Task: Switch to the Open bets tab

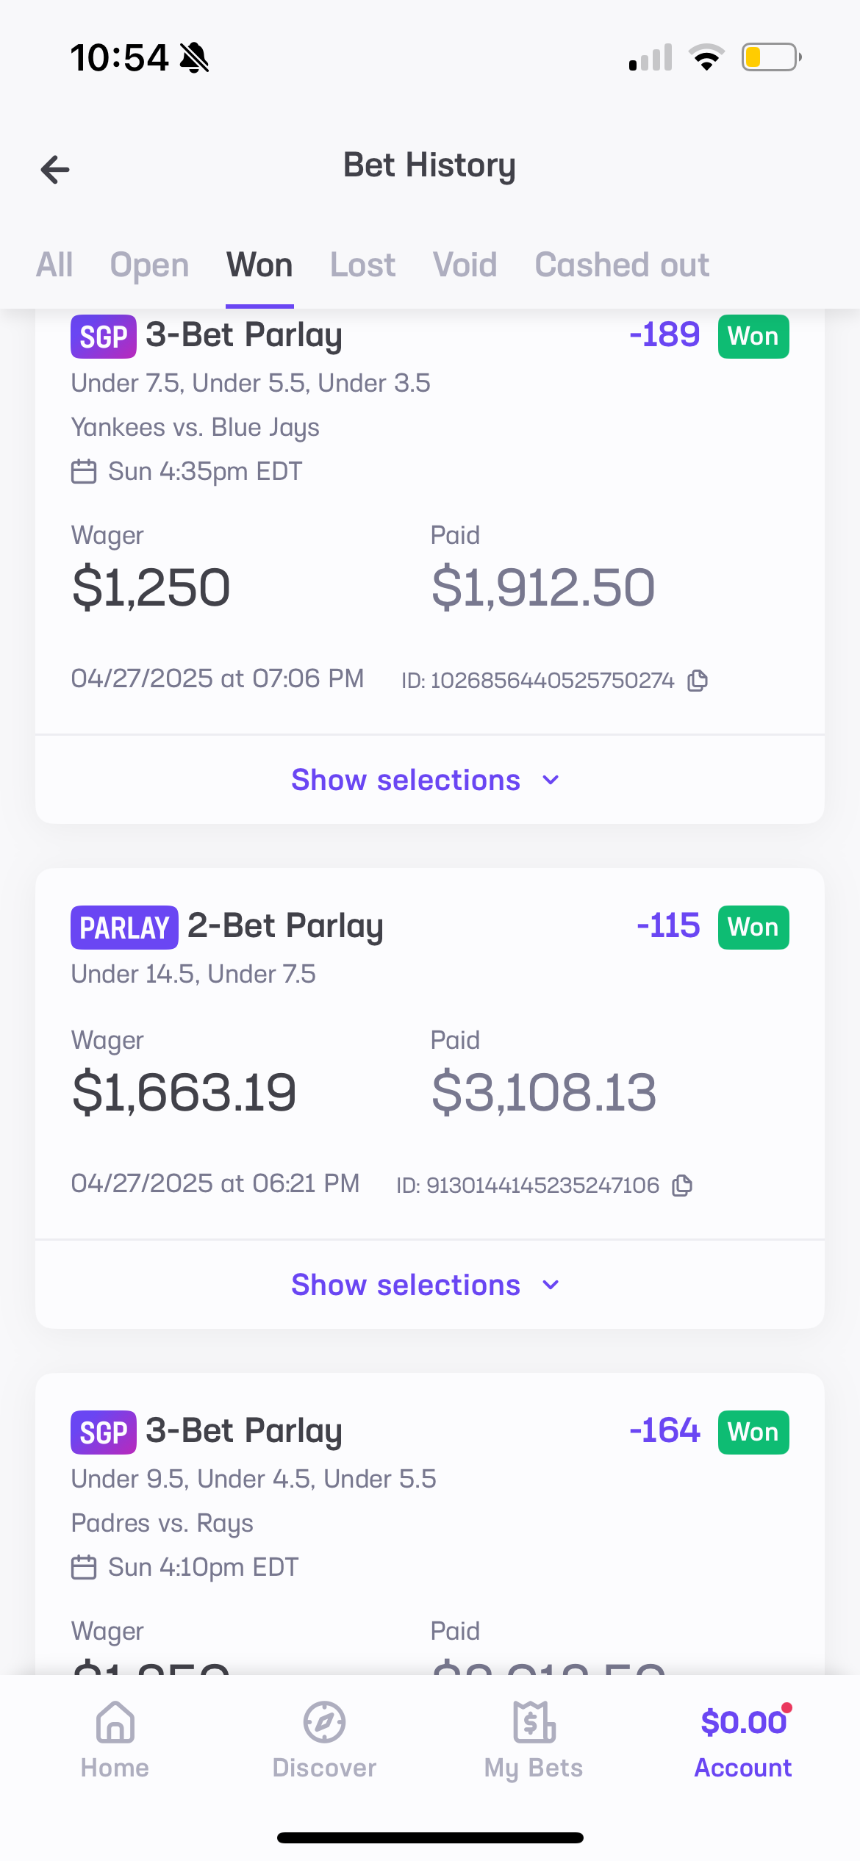Action: point(149,265)
